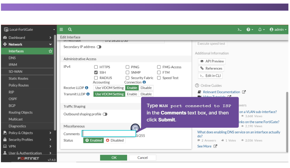Toggle Outbound shaping profile switch

click(105, 114)
